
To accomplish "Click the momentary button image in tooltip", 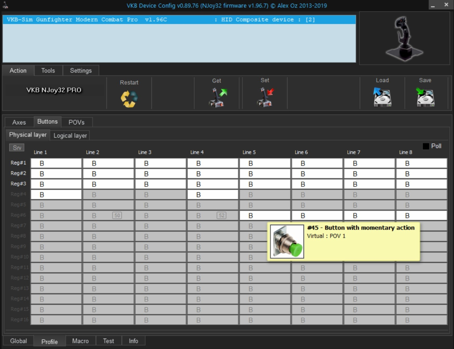I will point(287,242).
